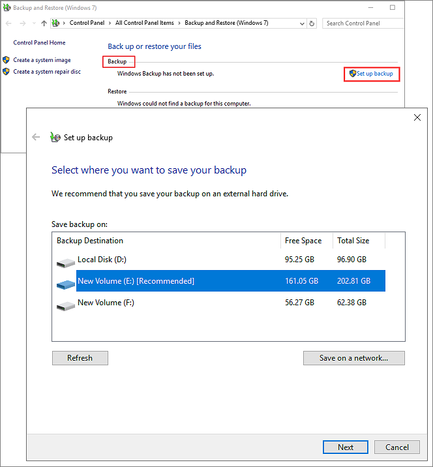The image size is (433, 467).
Task: Click the shield icon beside Create a system image
Action: [7, 60]
